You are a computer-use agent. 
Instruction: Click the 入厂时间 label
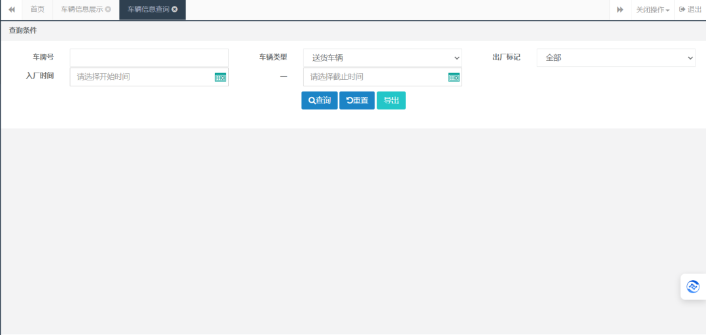[x=40, y=76]
